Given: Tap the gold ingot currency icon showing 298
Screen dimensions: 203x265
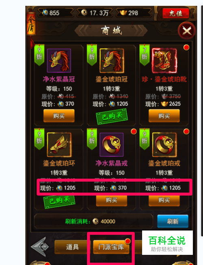Looking at the screenshot, I should [x=123, y=13].
